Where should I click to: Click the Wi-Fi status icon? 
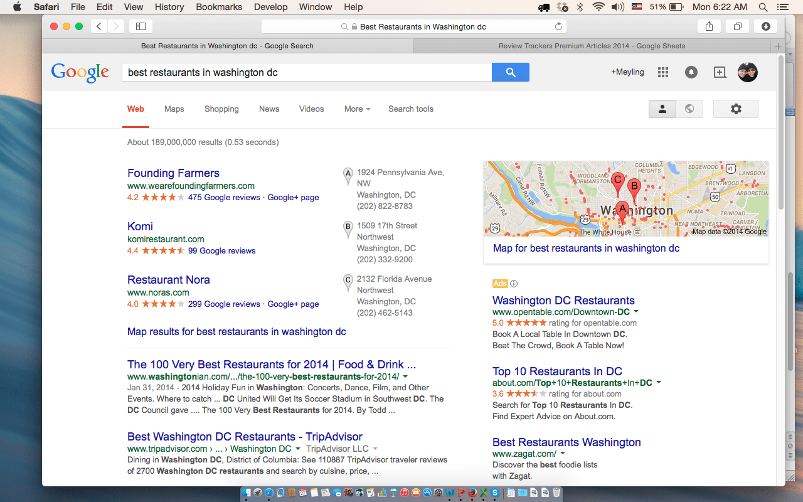pyautogui.click(x=598, y=7)
